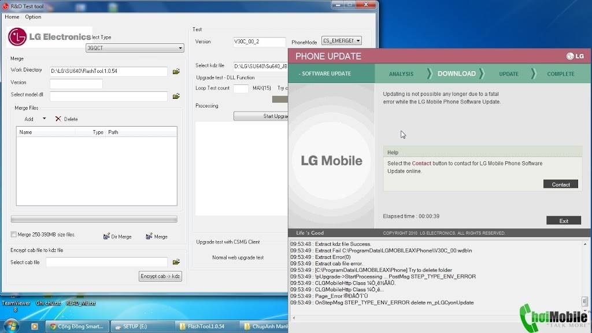Screen dimensions: 592x333
Task: Click the Path column header
Action: [x=141, y=132]
